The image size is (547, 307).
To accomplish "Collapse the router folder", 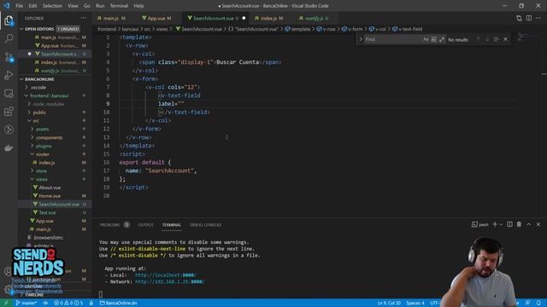I will tap(42, 154).
